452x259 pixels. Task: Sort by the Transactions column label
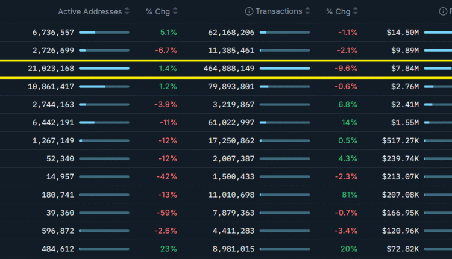[278, 11]
